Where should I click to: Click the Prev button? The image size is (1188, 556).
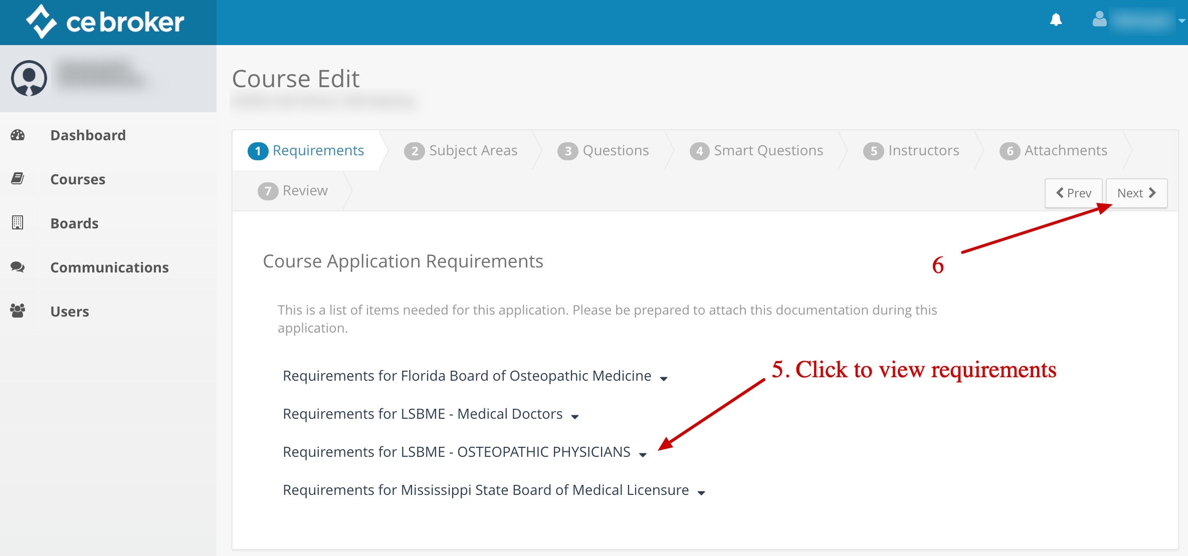pyautogui.click(x=1073, y=193)
